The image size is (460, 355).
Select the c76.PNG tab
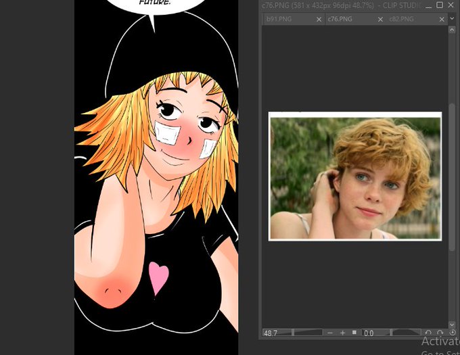tap(354, 20)
